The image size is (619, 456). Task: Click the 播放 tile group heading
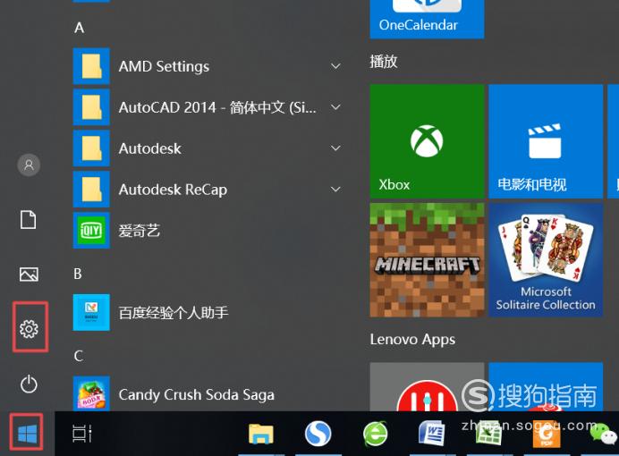pos(384,62)
